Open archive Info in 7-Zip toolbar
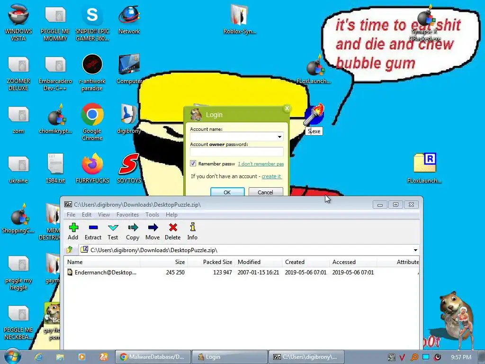Screen dimensions: 485x364 tap(192, 231)
